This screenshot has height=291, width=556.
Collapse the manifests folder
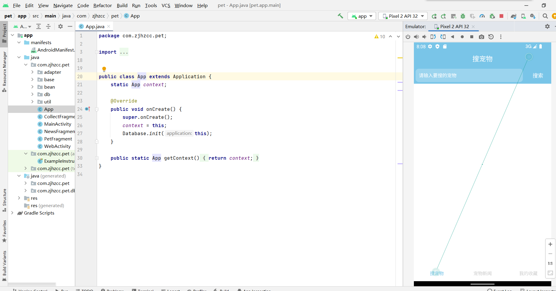(19, 42)
